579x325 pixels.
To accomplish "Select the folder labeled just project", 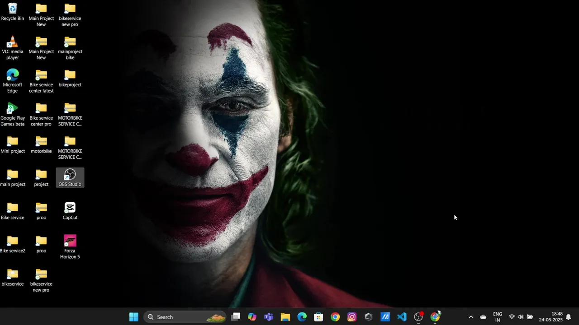I will 41,177.
